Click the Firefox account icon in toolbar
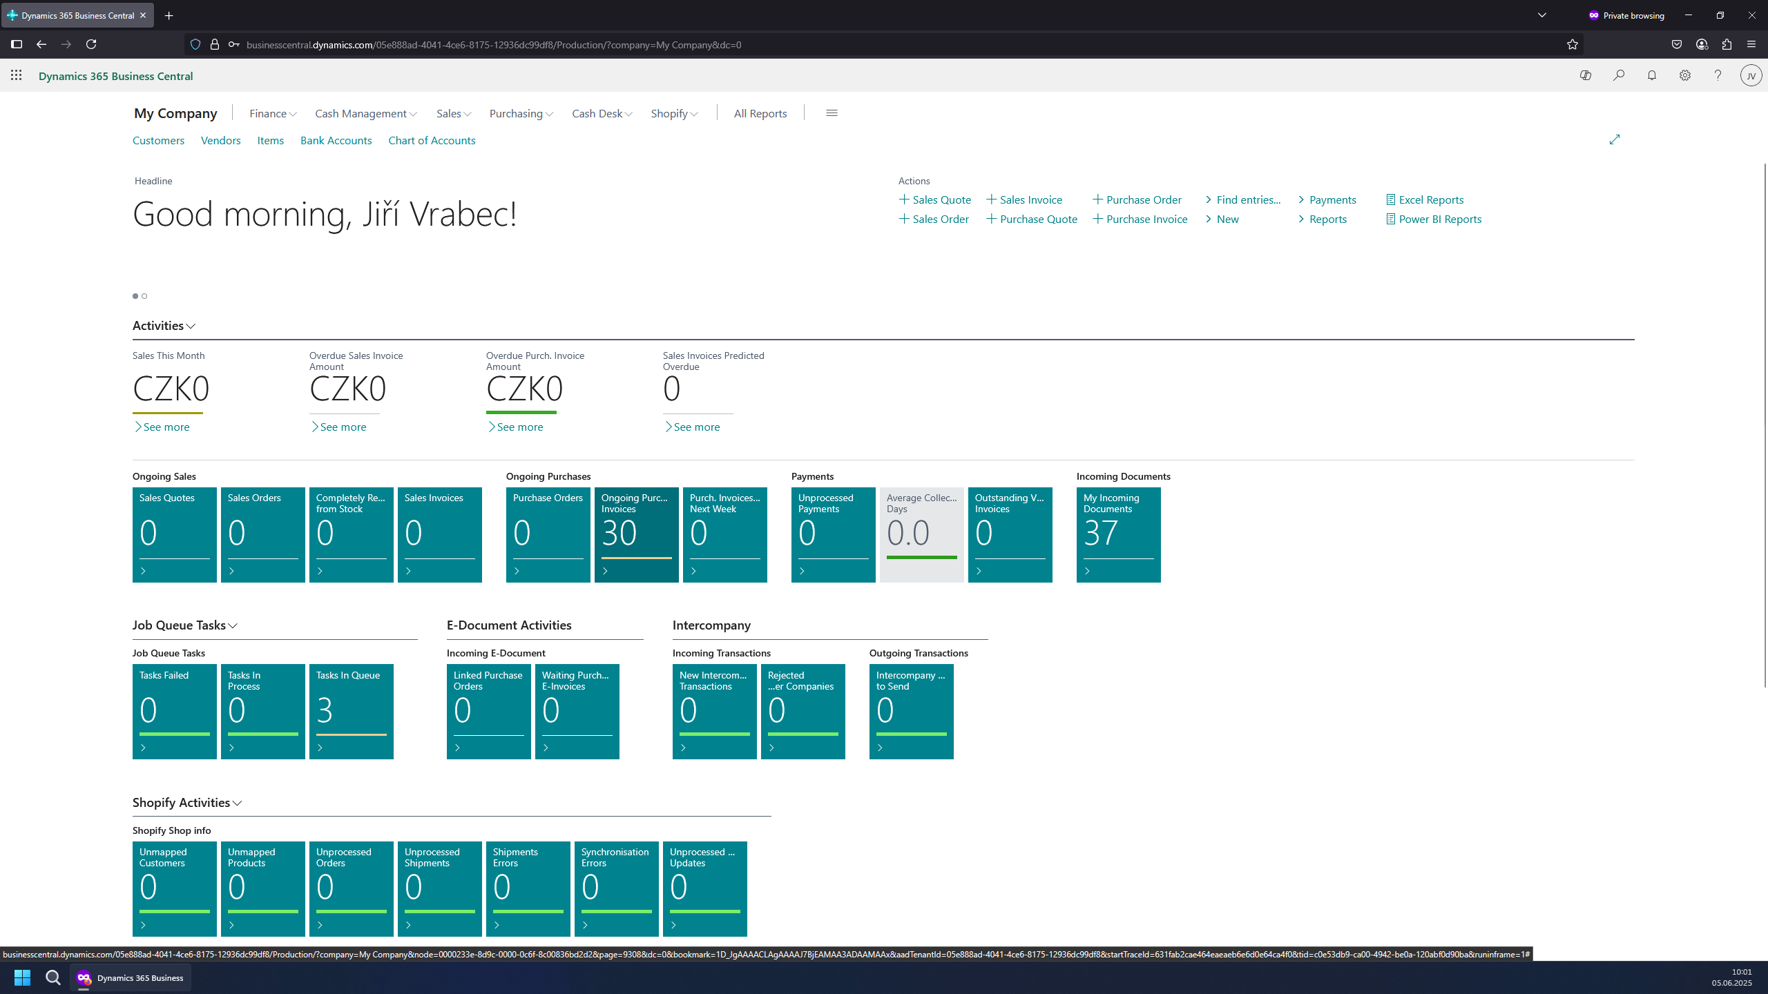Image resolution: width=1768 pixels, height=994 pixels. tap(1702, 44)
